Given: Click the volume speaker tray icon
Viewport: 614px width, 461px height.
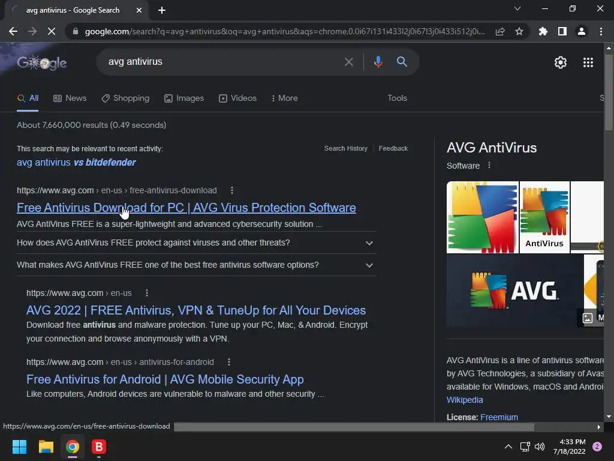Looking at the screenshot, I should tap(540, 447).
